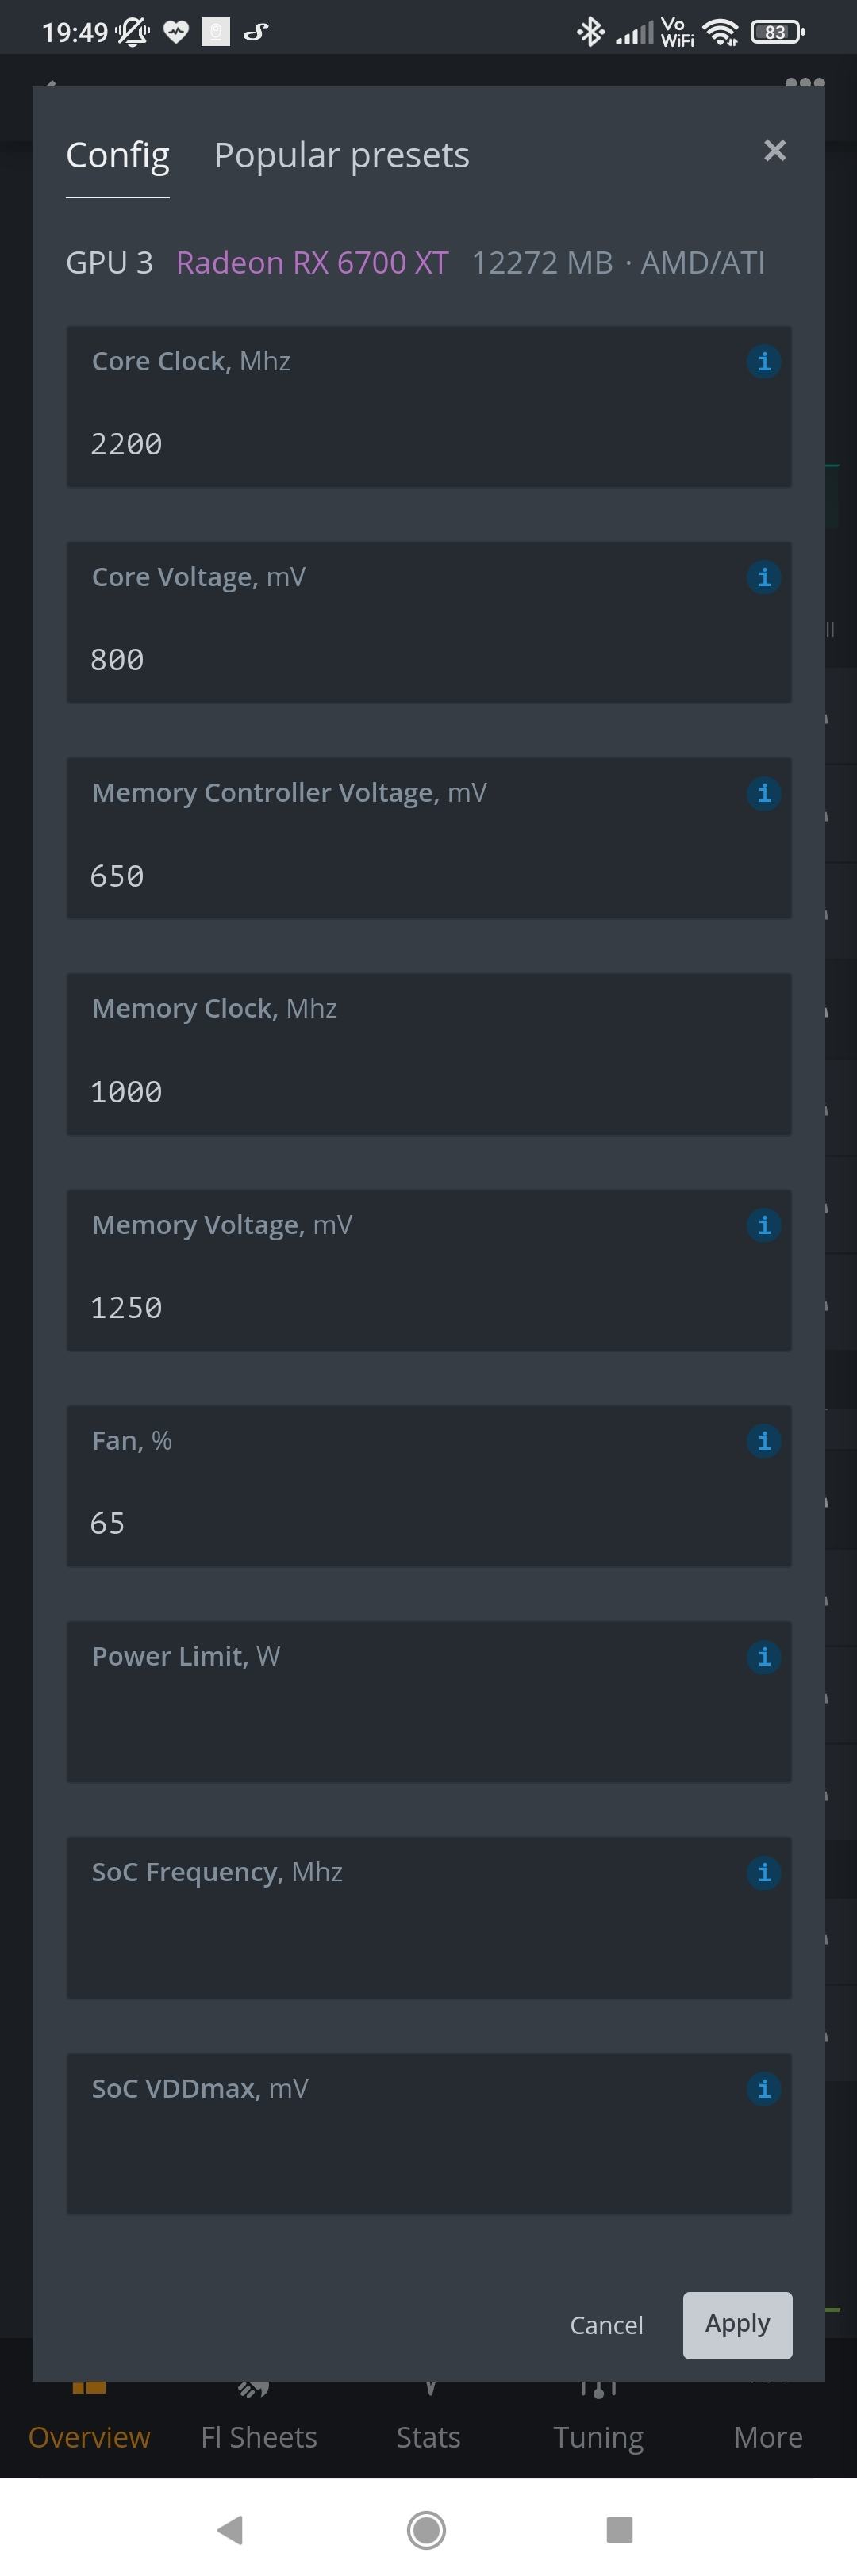Tap Android back navigation button

[230, 2530]
